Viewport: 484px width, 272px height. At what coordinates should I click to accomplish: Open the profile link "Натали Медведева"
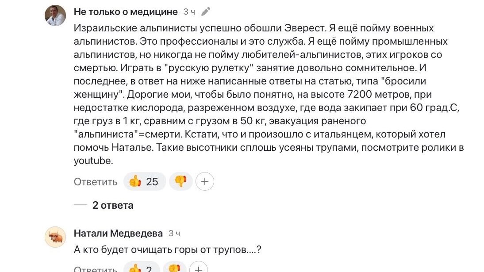click(118, 233)
